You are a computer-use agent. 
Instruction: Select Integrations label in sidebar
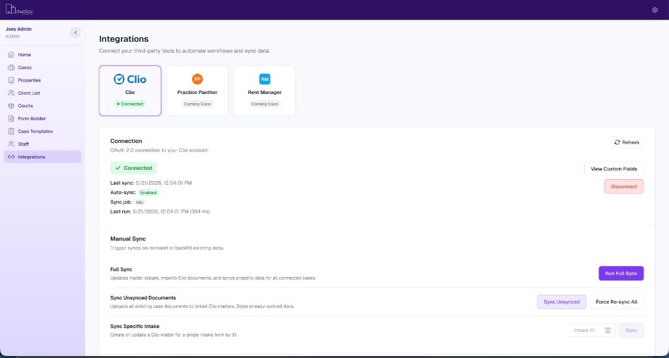(31, 157)
